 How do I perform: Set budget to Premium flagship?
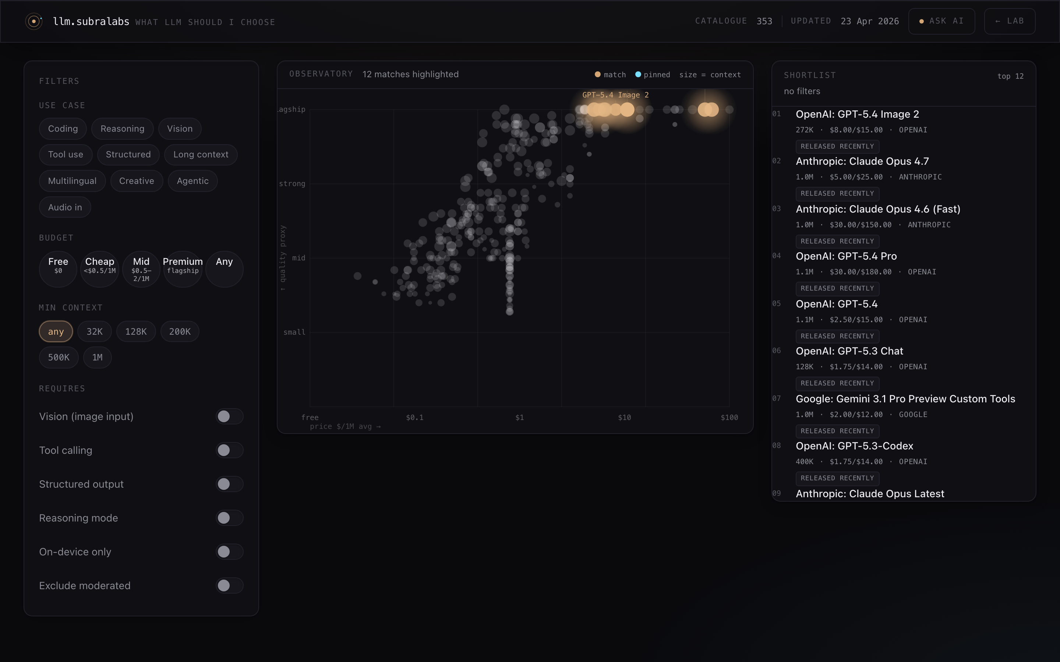pyautogui.click(x=183, y=269)
